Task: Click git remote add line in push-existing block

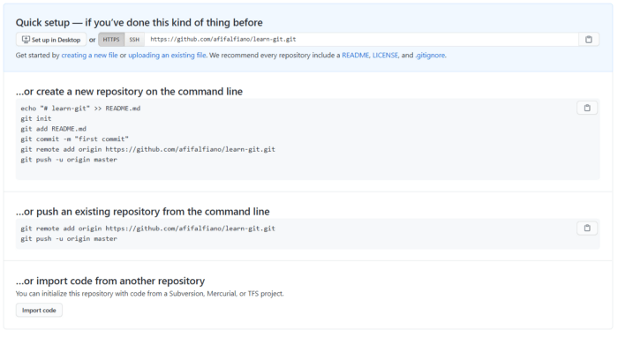Action: coord(147,229)
